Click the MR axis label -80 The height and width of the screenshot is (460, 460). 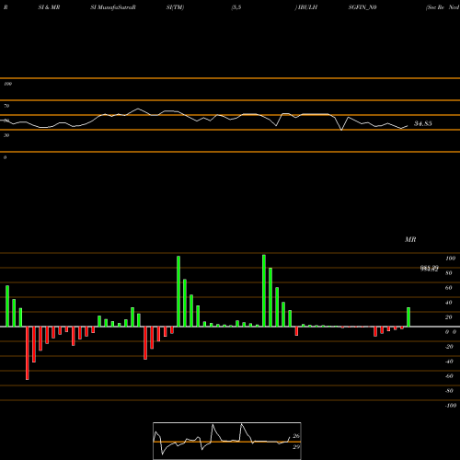449,391
